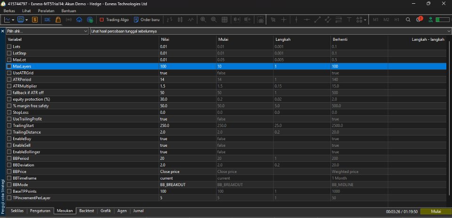Open the Berkas menu
452x218 pixels.
click(x=9, y=11)
